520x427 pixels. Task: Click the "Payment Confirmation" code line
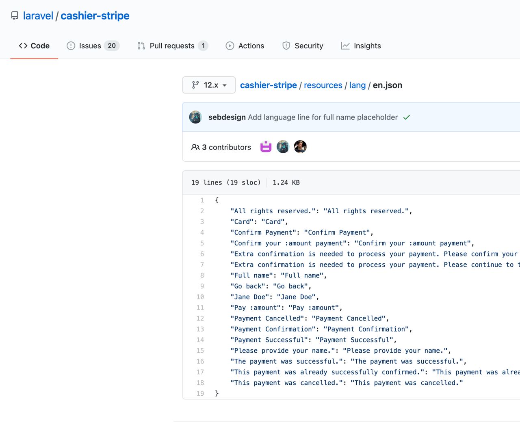[x=321, y=329]
